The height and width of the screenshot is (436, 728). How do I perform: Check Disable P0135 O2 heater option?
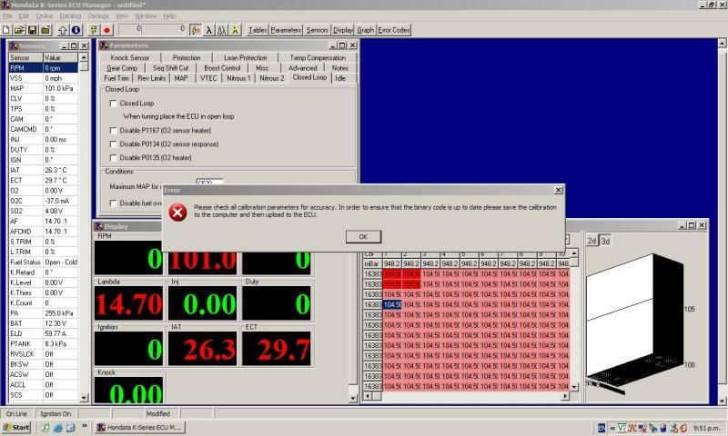click(x=114, y=157)
